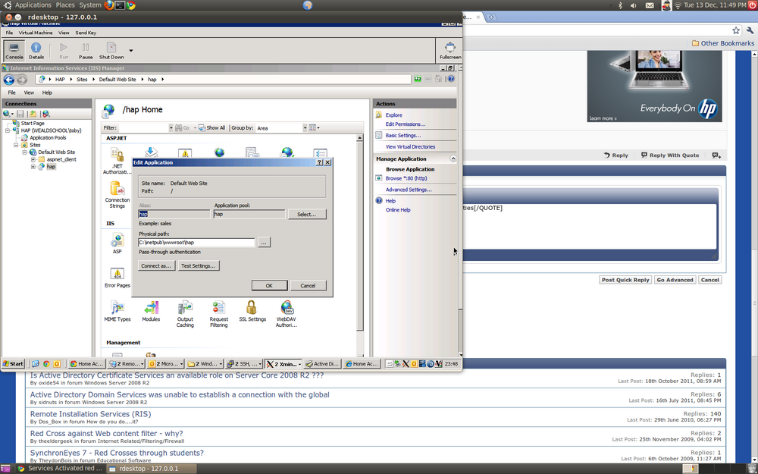Image resolution: width=758 pixels, height=474 pixels.
Task: Open Remote Installation Services (RIS) thread link
Action: (x=90, y=414)
